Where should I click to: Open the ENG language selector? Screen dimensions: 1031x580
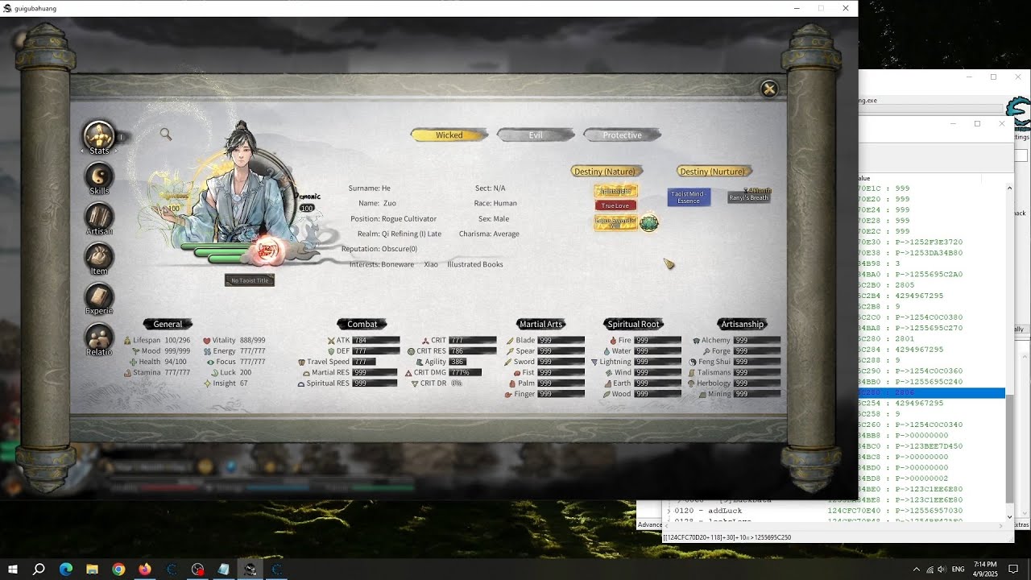(x=959, y=569)
